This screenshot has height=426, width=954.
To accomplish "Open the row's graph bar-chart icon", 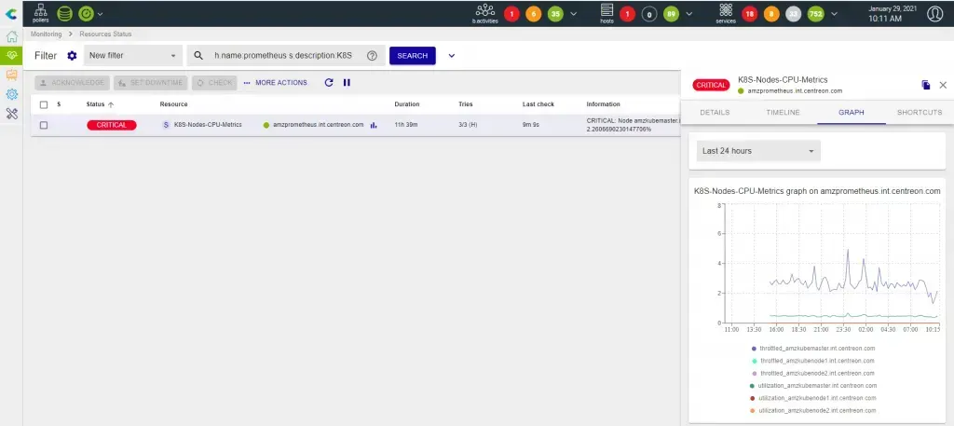I will click(x=374, y=125).
